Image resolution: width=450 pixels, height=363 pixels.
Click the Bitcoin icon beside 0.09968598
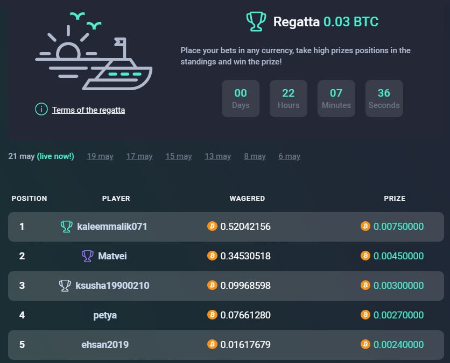(212, 285)
